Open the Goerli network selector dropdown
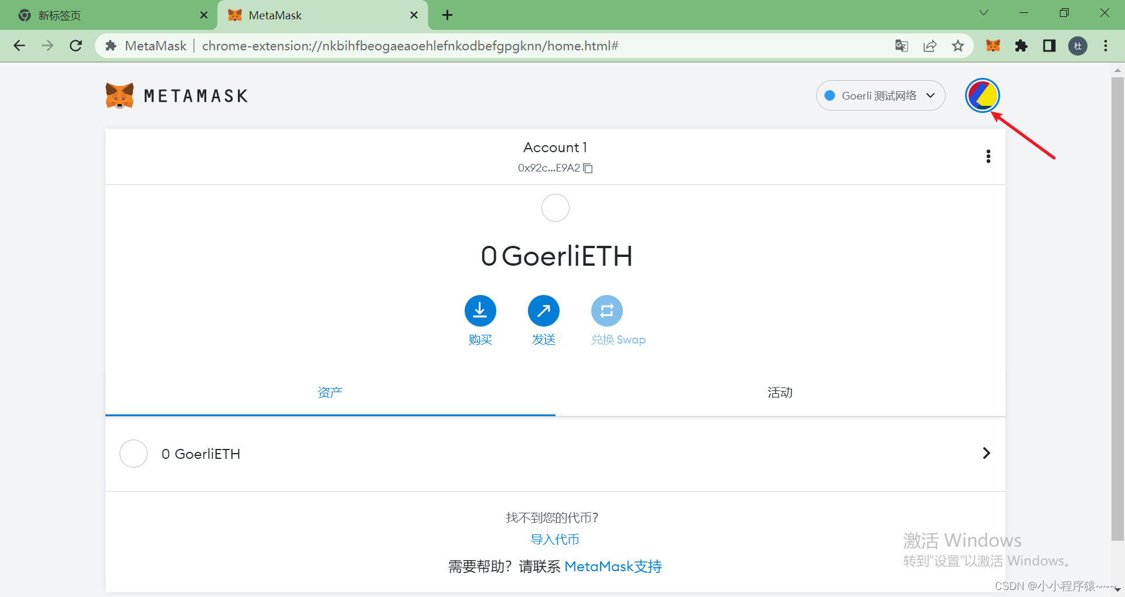Viewport: 1125px width, 597px height. tap(880, 95)
